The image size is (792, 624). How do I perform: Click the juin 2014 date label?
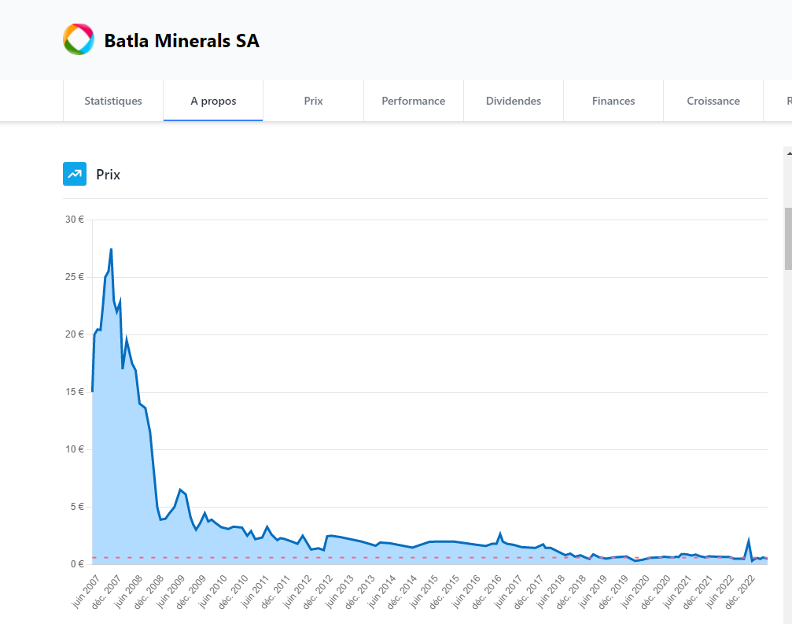[382, 591]
